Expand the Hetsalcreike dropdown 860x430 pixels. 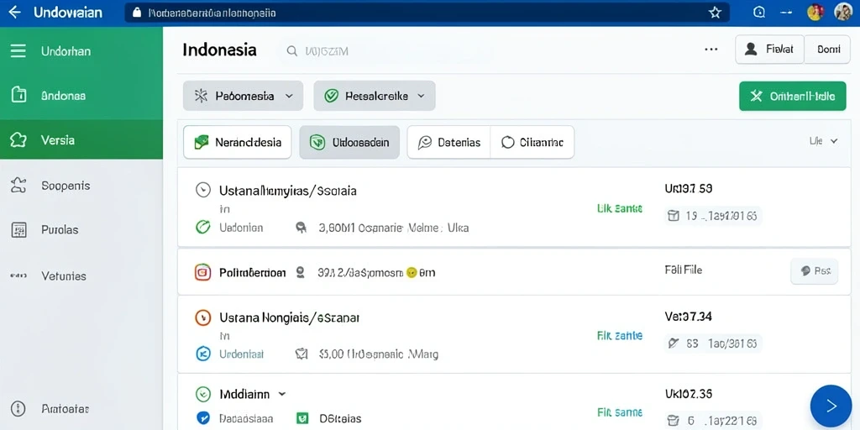tap(375, 96)
